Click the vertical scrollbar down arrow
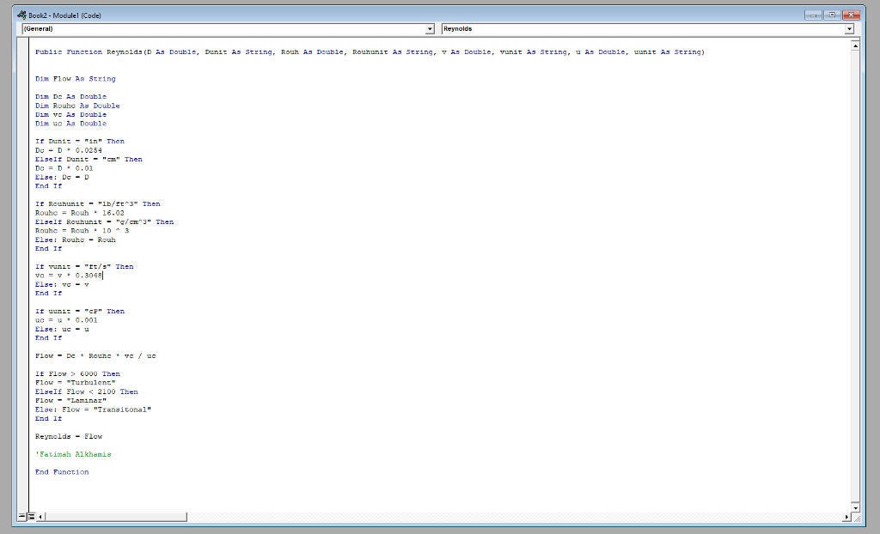Screen dimensions: 880x534 (x=855, y=507)
